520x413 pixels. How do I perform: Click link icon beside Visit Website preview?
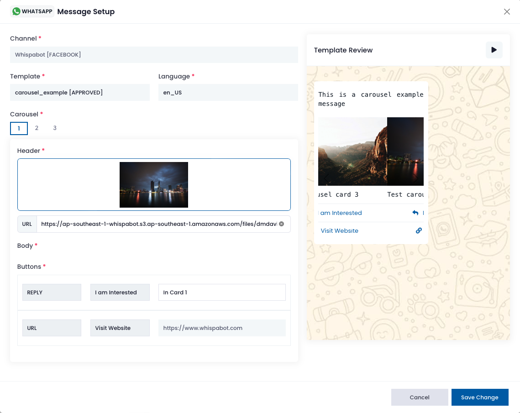point(419,230)
